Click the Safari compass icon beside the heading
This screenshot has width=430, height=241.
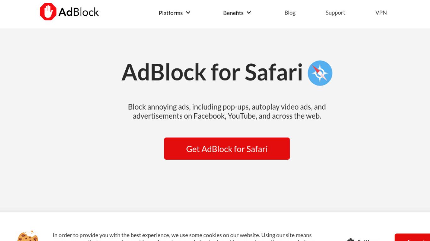pyautogui.click(x=320, y=73)
